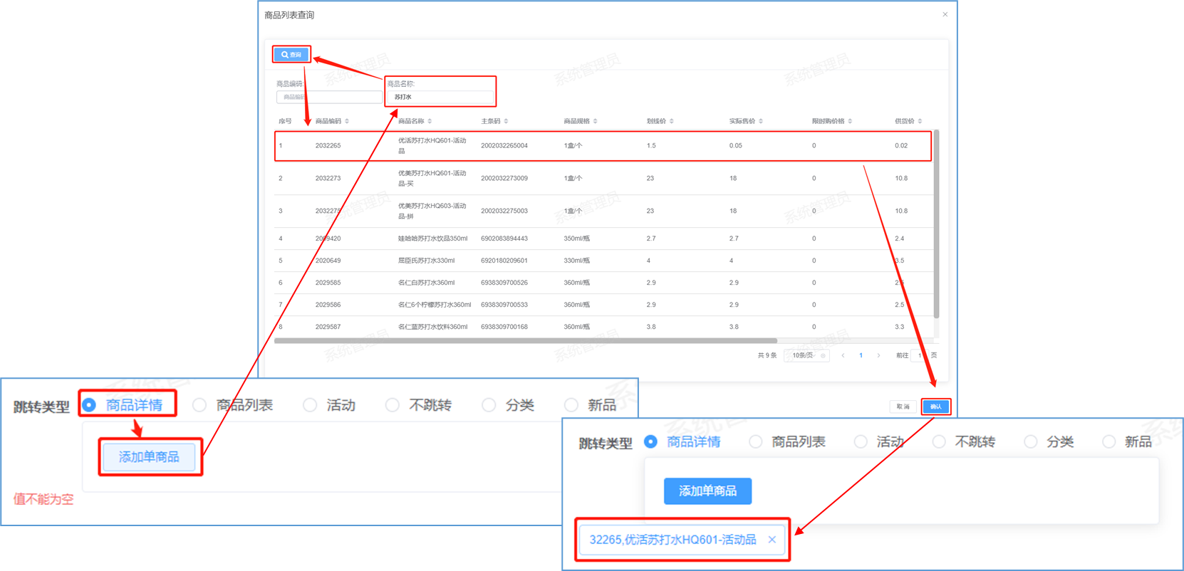
Task: Select 商品列表 radio in panel with product tag
Action: click(x=756, y=442)
